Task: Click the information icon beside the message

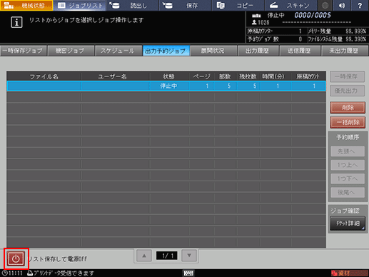Action: click(x=16, y=22)
